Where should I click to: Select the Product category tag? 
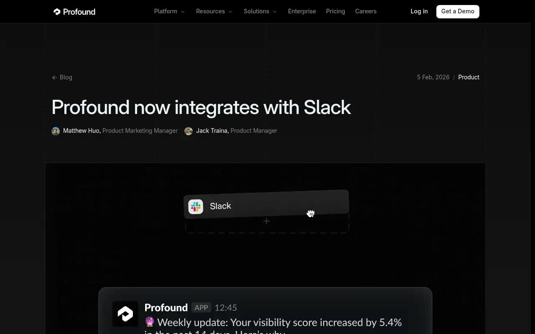pyautogui.click(x=469, y=77)
